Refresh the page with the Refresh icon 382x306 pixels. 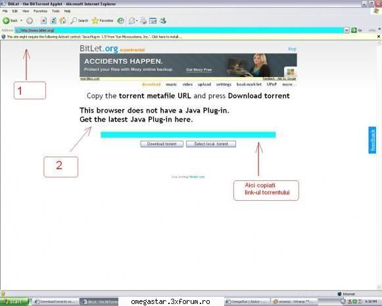tap(53, 20)
